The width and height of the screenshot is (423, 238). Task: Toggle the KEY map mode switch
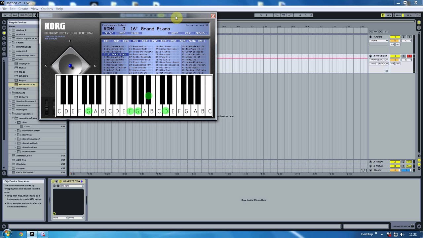coord(389,15)
